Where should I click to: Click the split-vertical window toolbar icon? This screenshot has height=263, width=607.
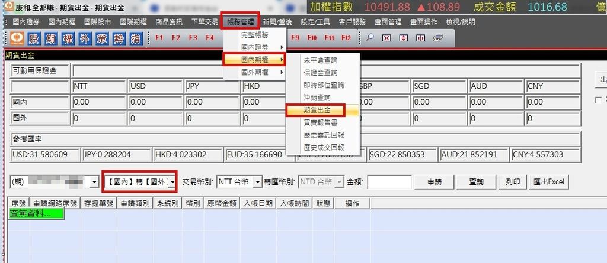tap(420, 38)
